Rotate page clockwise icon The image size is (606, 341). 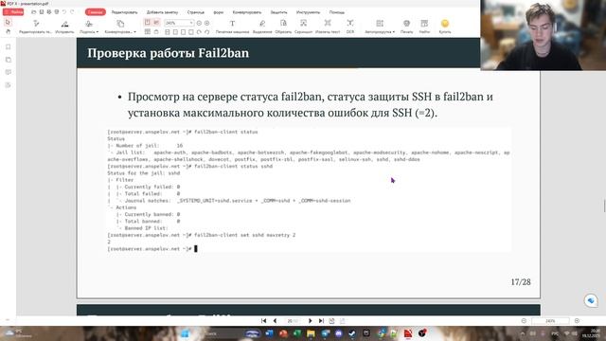pos(199,32)
